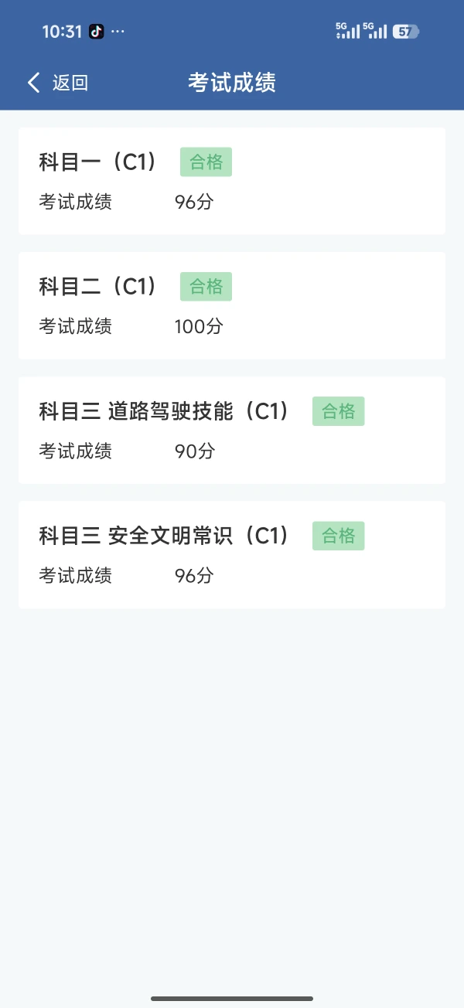Tap the TikTok icon in status bar
Image resolution: width=464 pixels, height=1008 pixels.
pos(96,32)
